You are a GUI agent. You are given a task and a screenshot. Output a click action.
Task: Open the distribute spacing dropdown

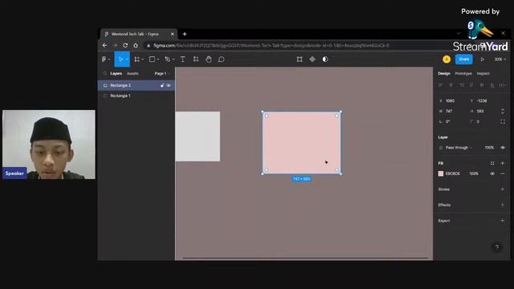pyautogui.click(x=503, y=85)
